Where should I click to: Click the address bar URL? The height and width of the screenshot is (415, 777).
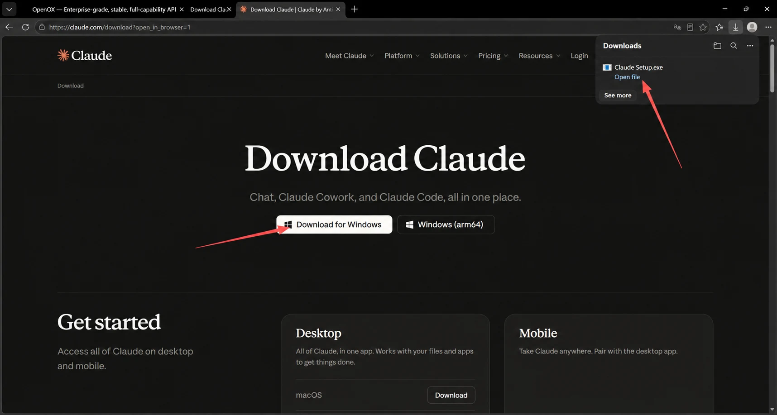click(120, 27)
